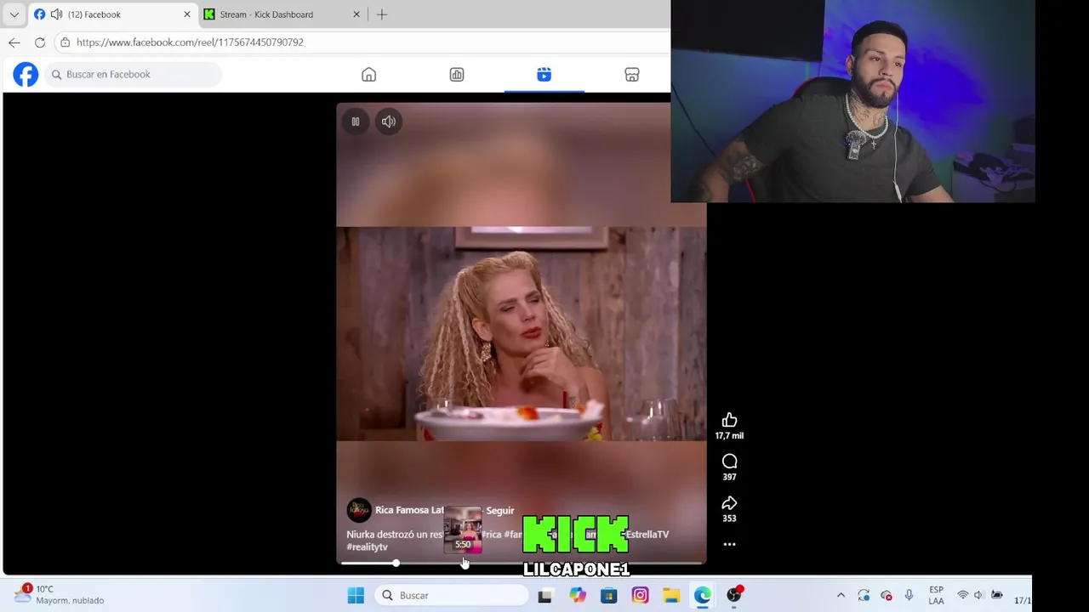Open the #EstrellaTV hashtag

pos(647,535)
